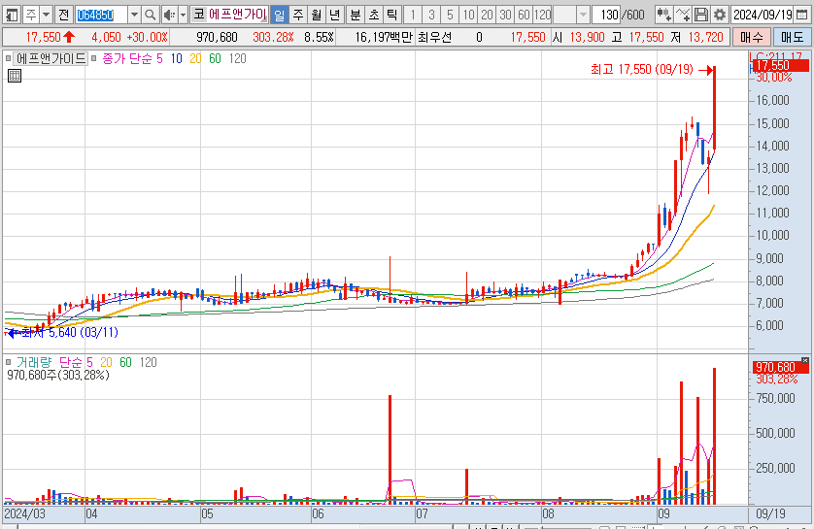814x529 pixels.
Task: Click the 에프앤가이드 chart title label
Action: (x=51, y=58)
